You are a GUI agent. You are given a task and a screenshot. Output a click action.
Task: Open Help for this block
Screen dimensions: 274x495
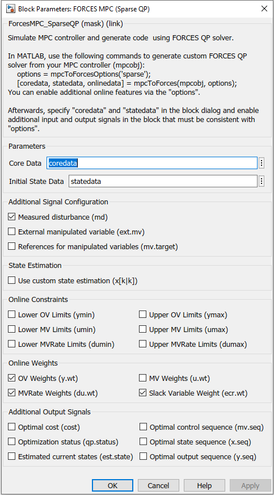click(x=204, y=485)
